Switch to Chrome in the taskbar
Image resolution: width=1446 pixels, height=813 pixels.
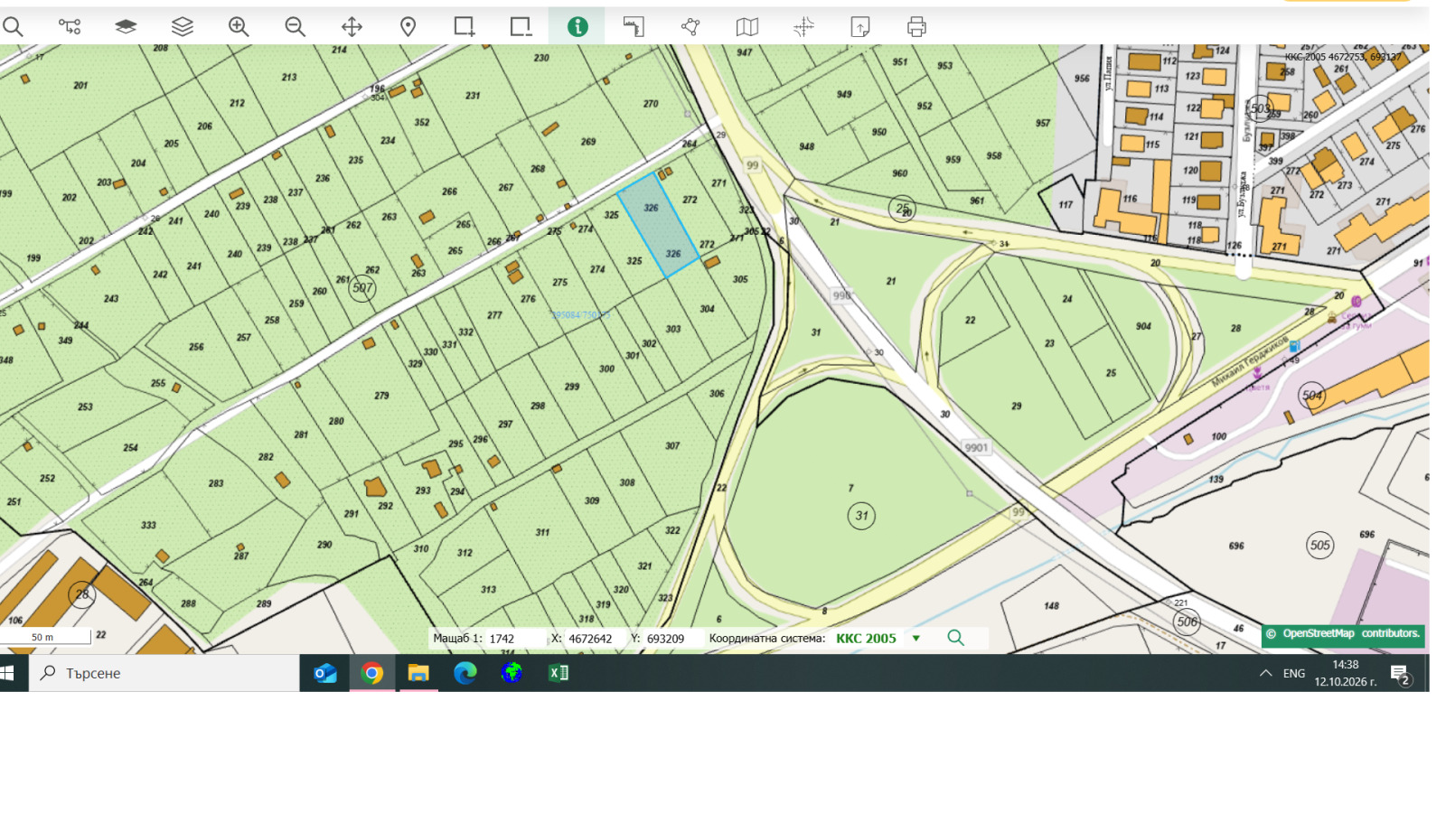point(372,673)
